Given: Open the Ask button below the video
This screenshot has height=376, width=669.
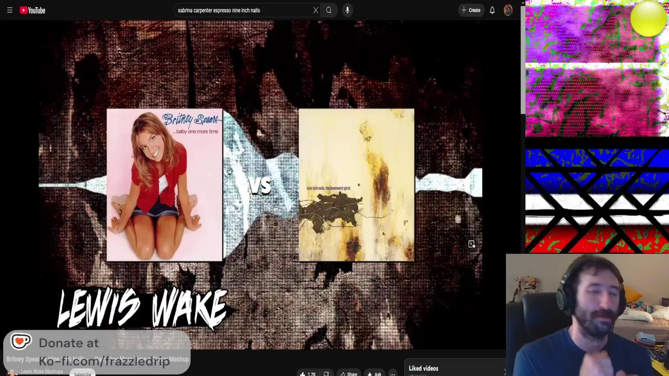Looking at the screenshot, I should coord(374,373).
